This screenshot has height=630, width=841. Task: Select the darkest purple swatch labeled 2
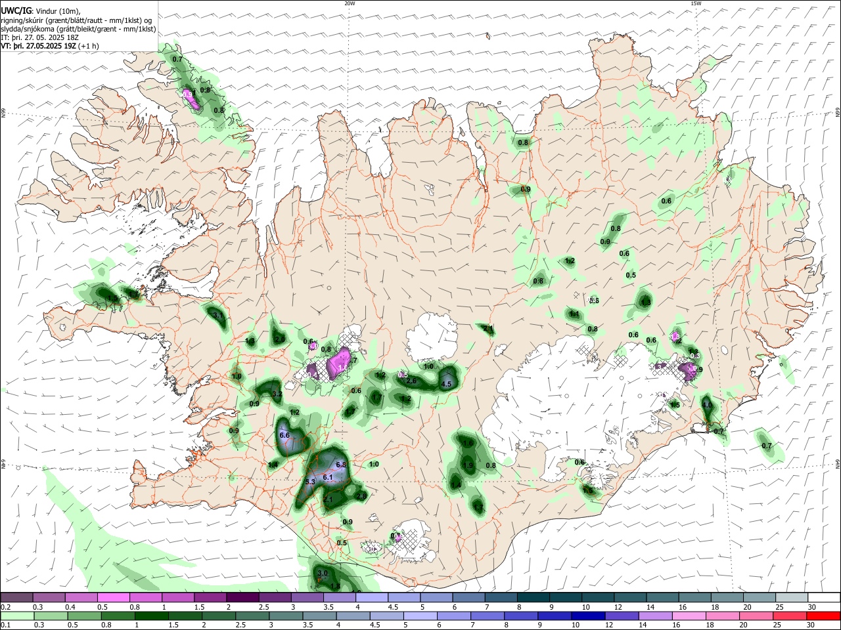(x=242, y=597)
